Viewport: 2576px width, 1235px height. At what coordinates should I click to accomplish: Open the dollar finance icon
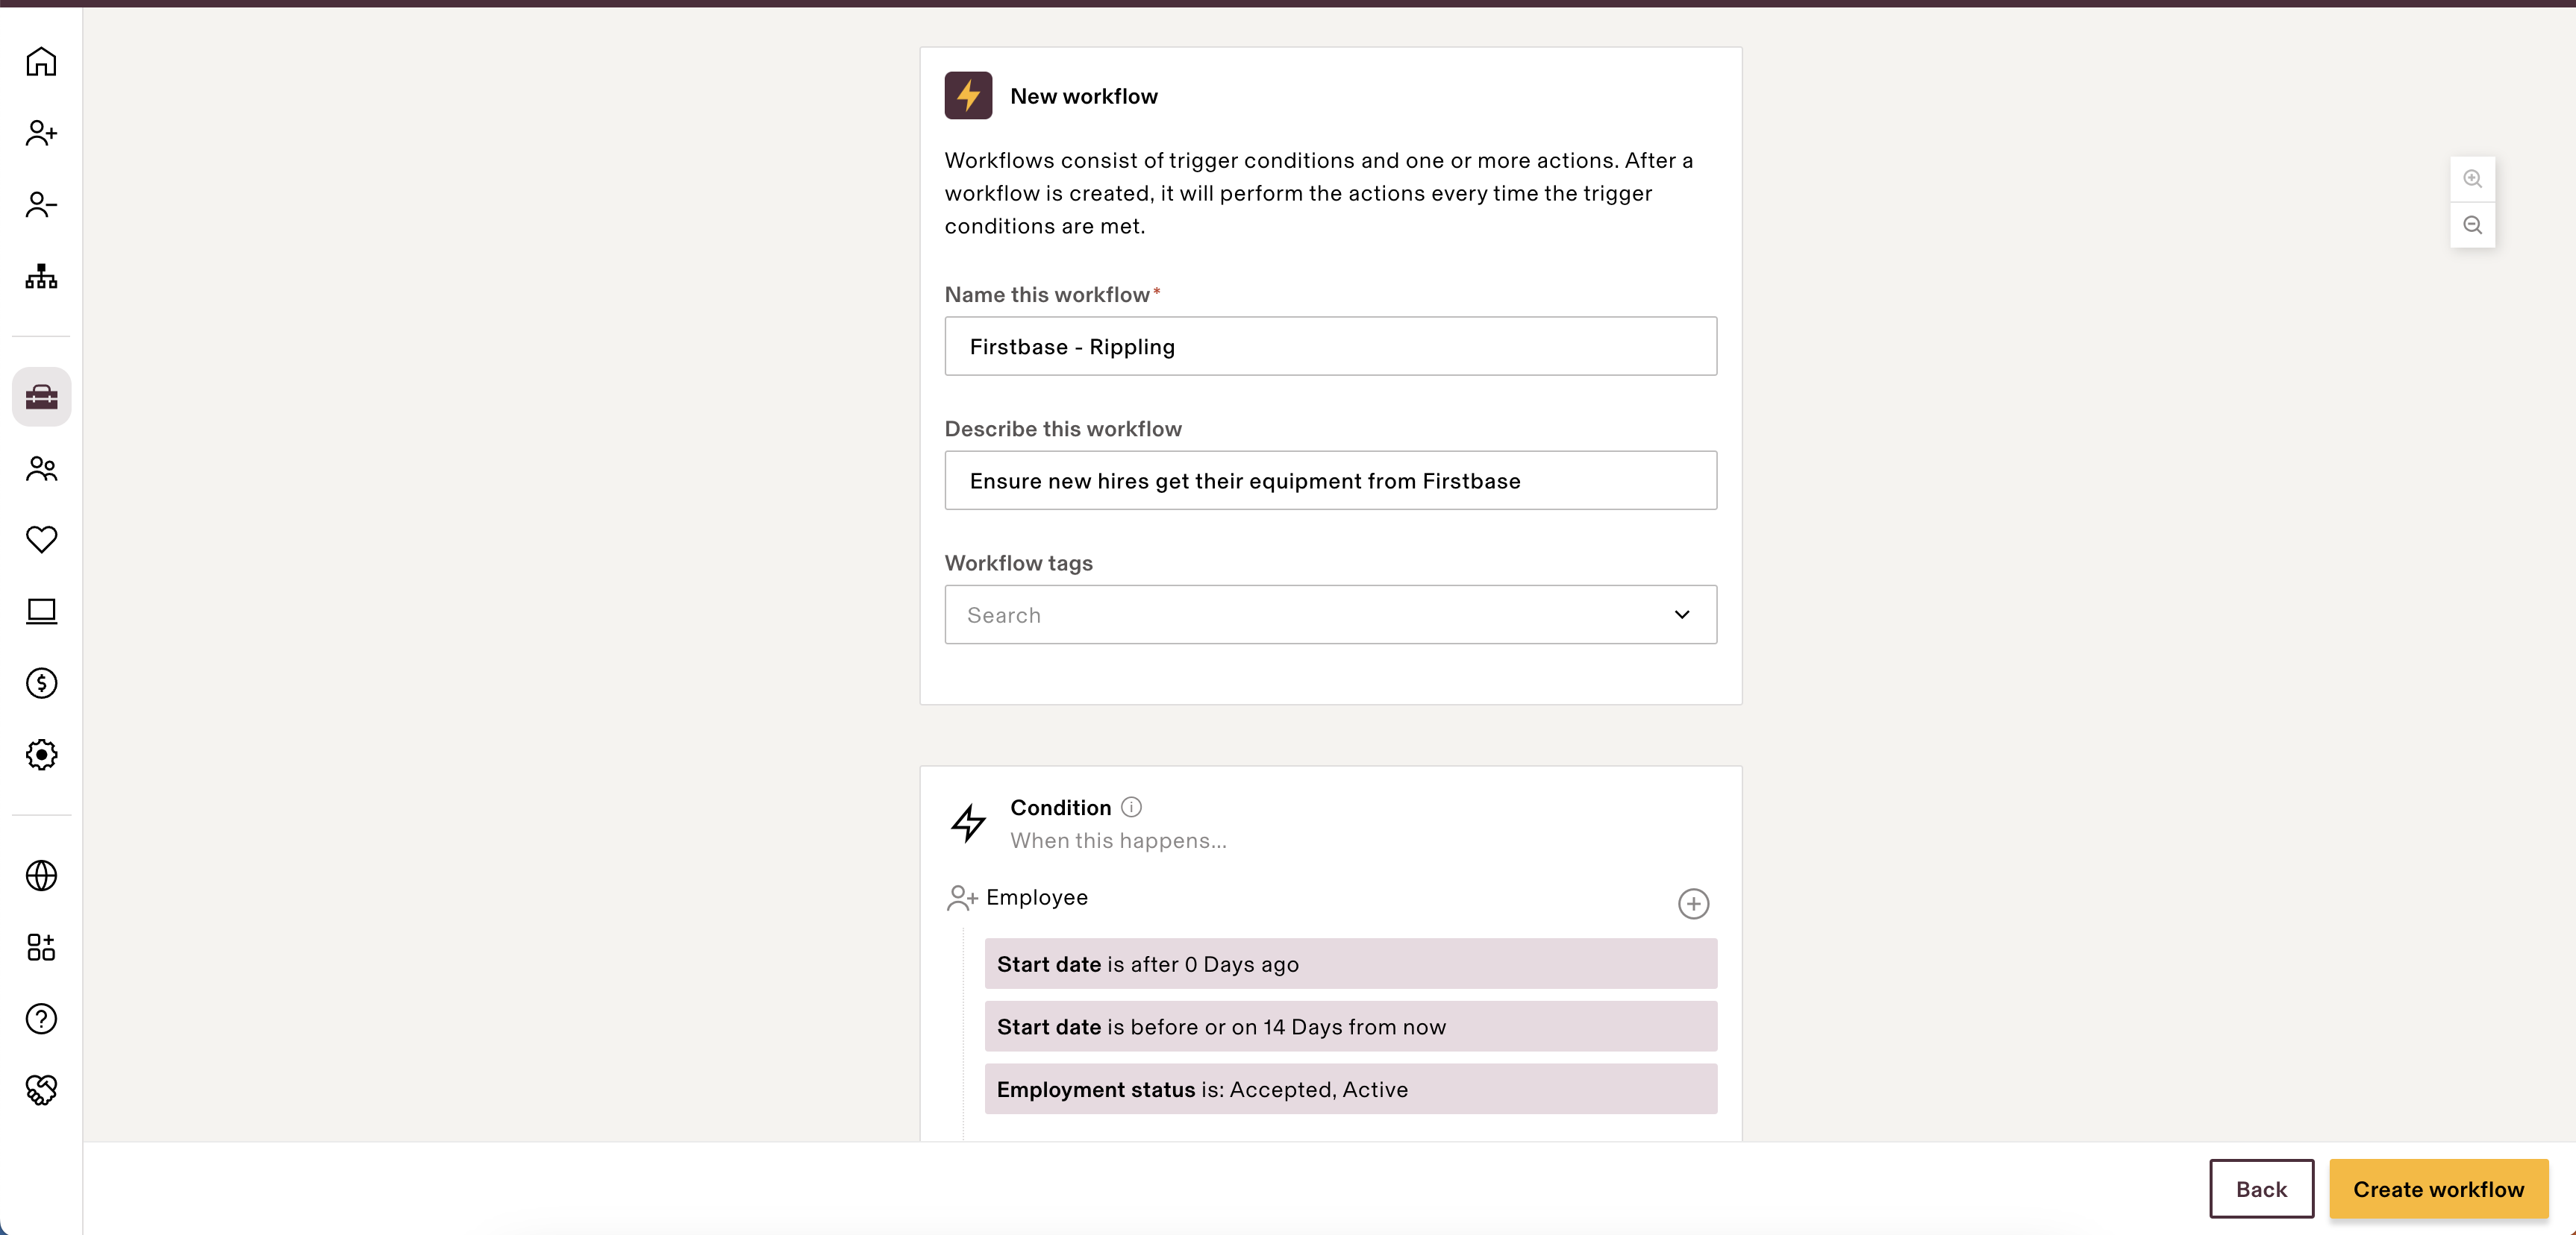pos(41,683)
